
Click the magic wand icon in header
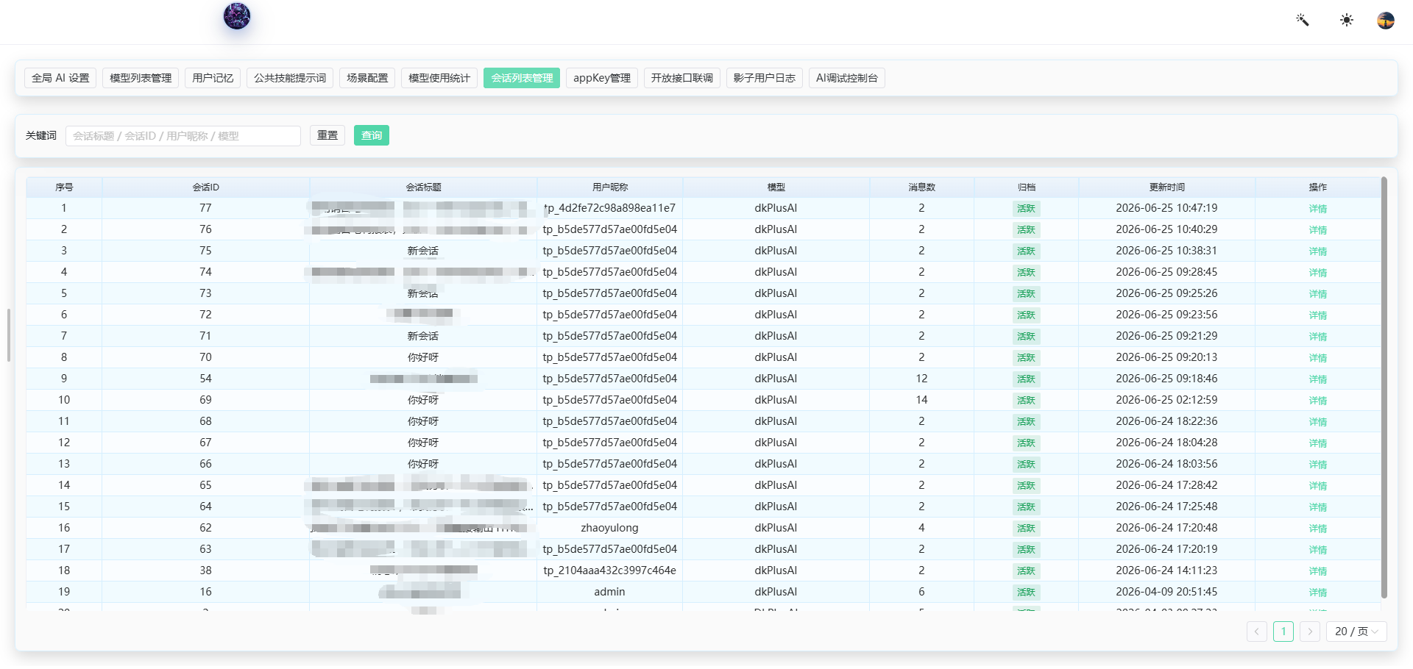(x=1303, y=20)
